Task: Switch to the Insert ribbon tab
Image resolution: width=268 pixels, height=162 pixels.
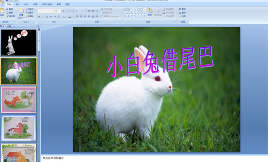Action: [x=17, y=4]
